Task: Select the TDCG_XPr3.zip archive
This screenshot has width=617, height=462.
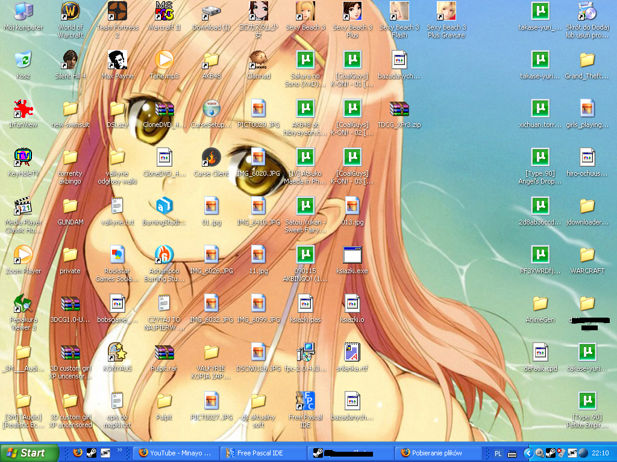Action: tap(399, 109)
